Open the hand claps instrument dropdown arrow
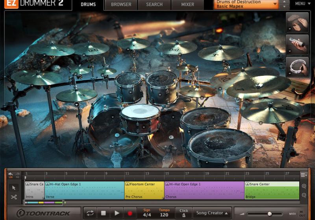The image size is (315, 220). coord(290,29)
